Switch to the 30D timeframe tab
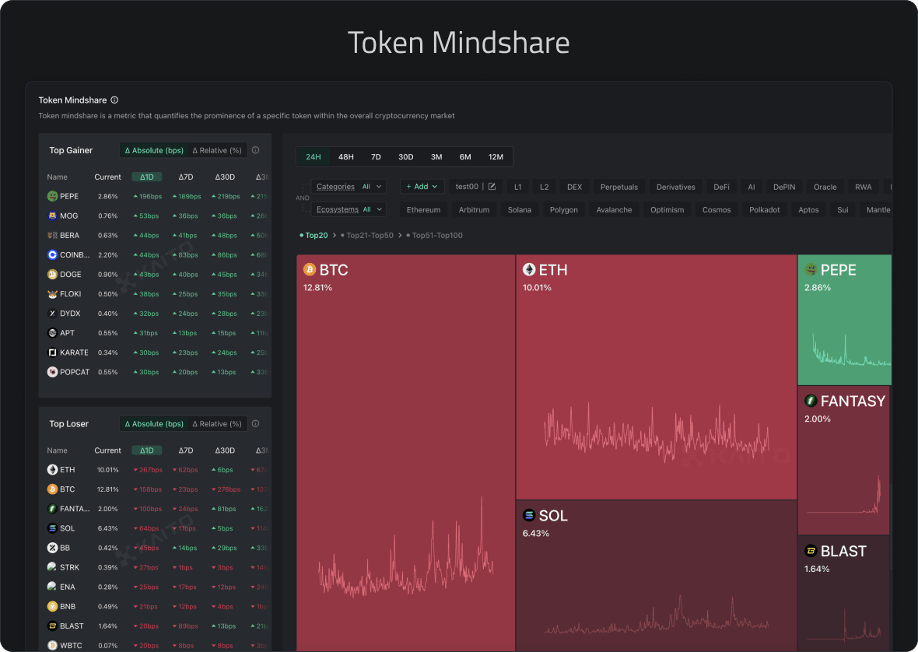 406,157
